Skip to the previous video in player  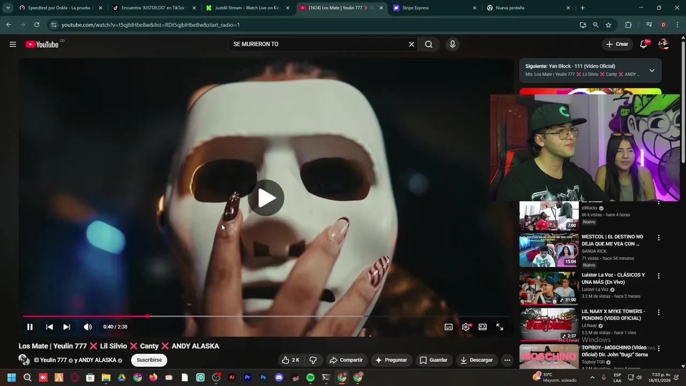(49, 327)
